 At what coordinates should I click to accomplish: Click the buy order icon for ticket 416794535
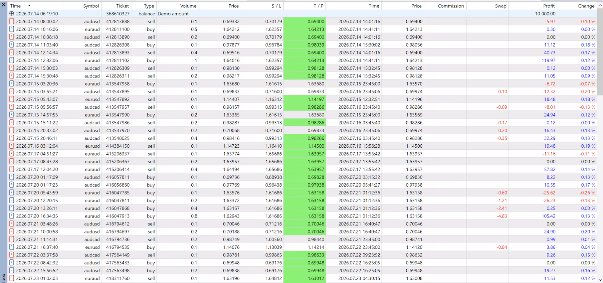(x=12, y=247)
